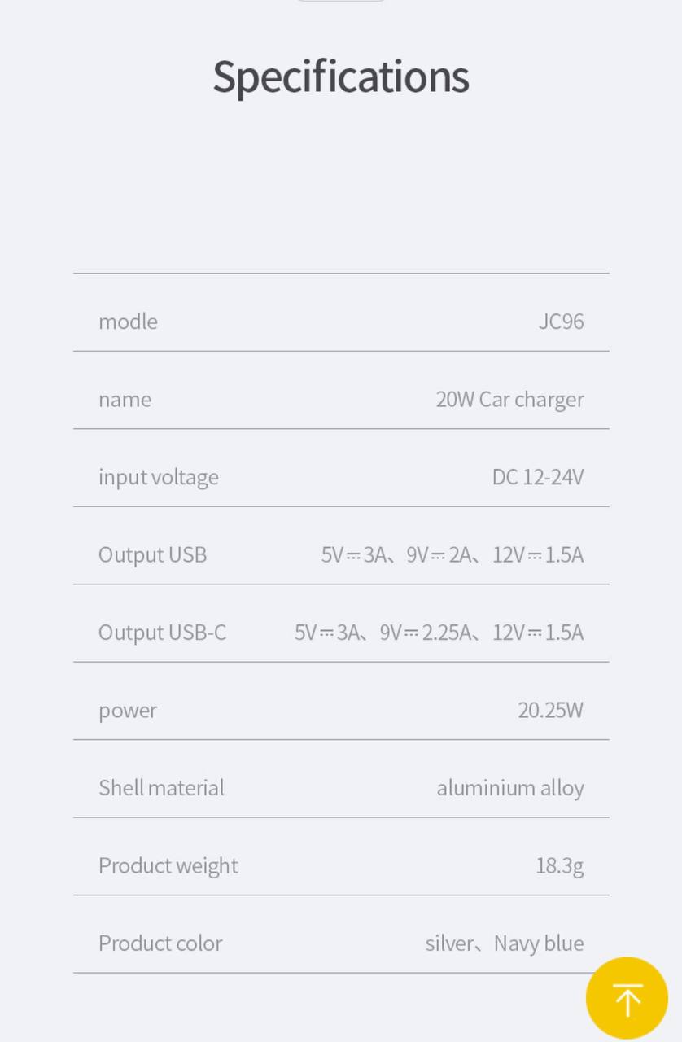The width and height of the screenshot is (682, 1042).
Task: Select the 20W Car charger text
Action: pyautogui.click(x=509, y=400)
